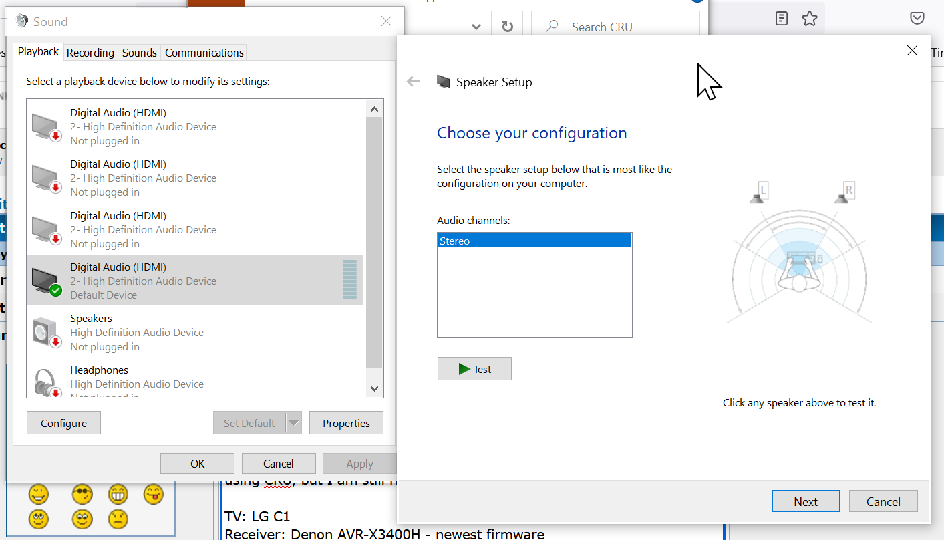Select Stereo in Audio channels list
This screenshot has height=540, width=944.
pos(534,241)
